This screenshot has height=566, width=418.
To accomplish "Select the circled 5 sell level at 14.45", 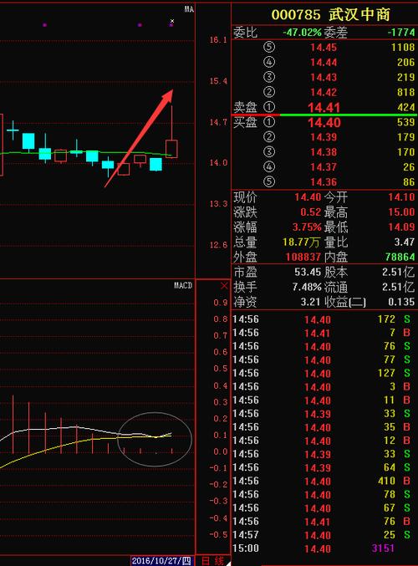I will click(x=269, y=47).
